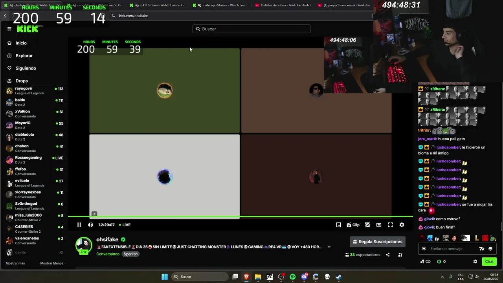Image resolution: width=503 pixels, height=283 pixels.
Task: Switch to the zEkO Stream browser tab
Action: pos(157,5)
